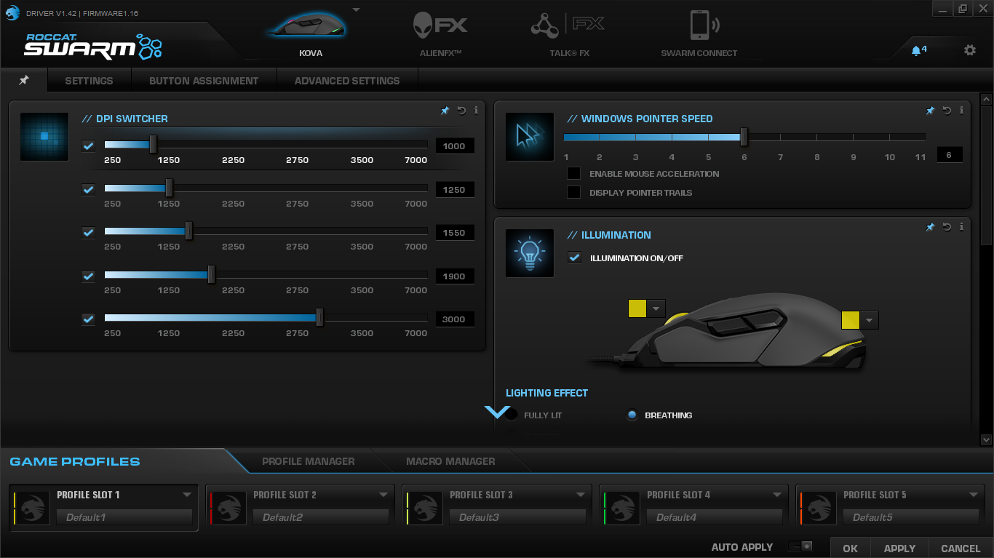The width and height of the screenshot is (994, 558).
Task: Pin the Illumination panel
Action: 930,227
